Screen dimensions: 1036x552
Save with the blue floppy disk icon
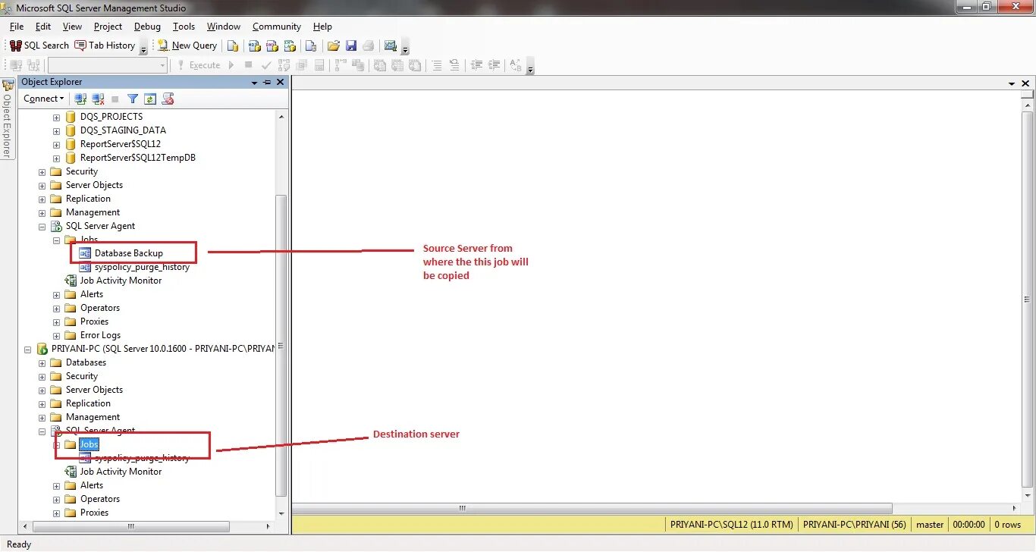coord(351,45)
